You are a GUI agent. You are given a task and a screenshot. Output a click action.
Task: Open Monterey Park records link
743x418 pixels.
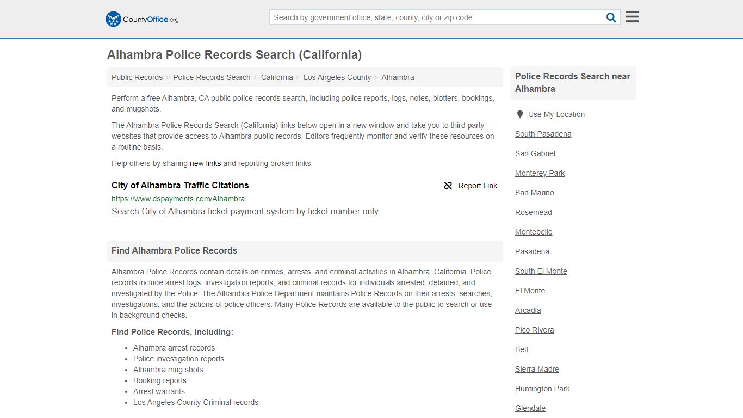540,173
